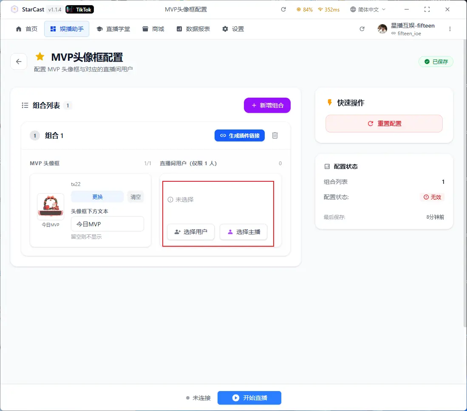Image resolution: width=467 pixels, height=411 pixels.
Task: Click the 新增组合 button
Action: tap(267, 105)
